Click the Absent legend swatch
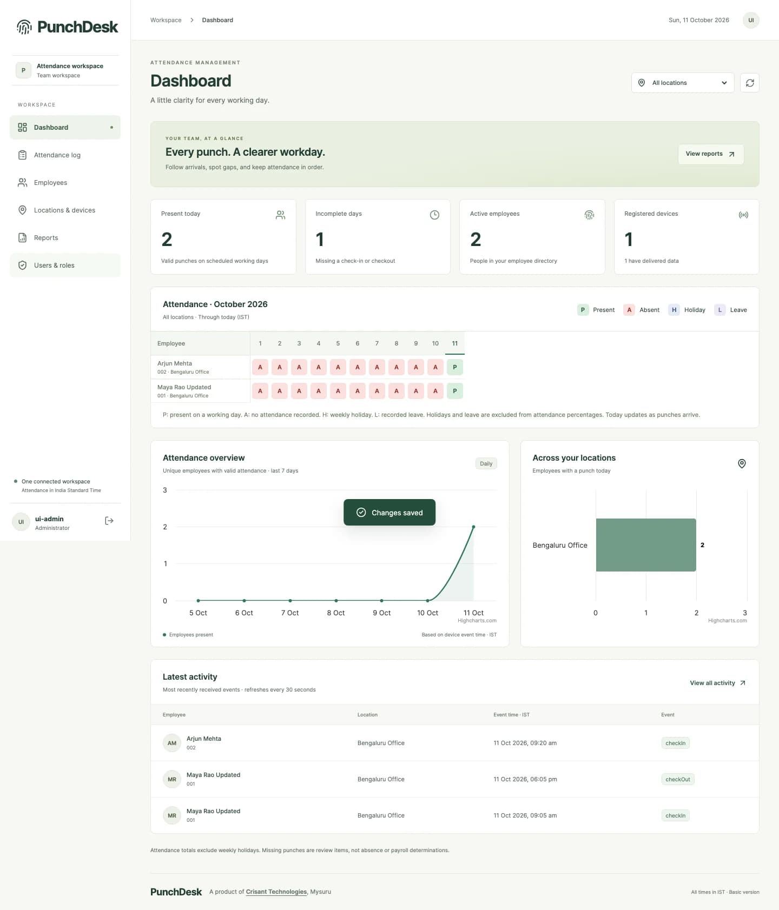Screen dimensions: 779x910 point(629,310)
